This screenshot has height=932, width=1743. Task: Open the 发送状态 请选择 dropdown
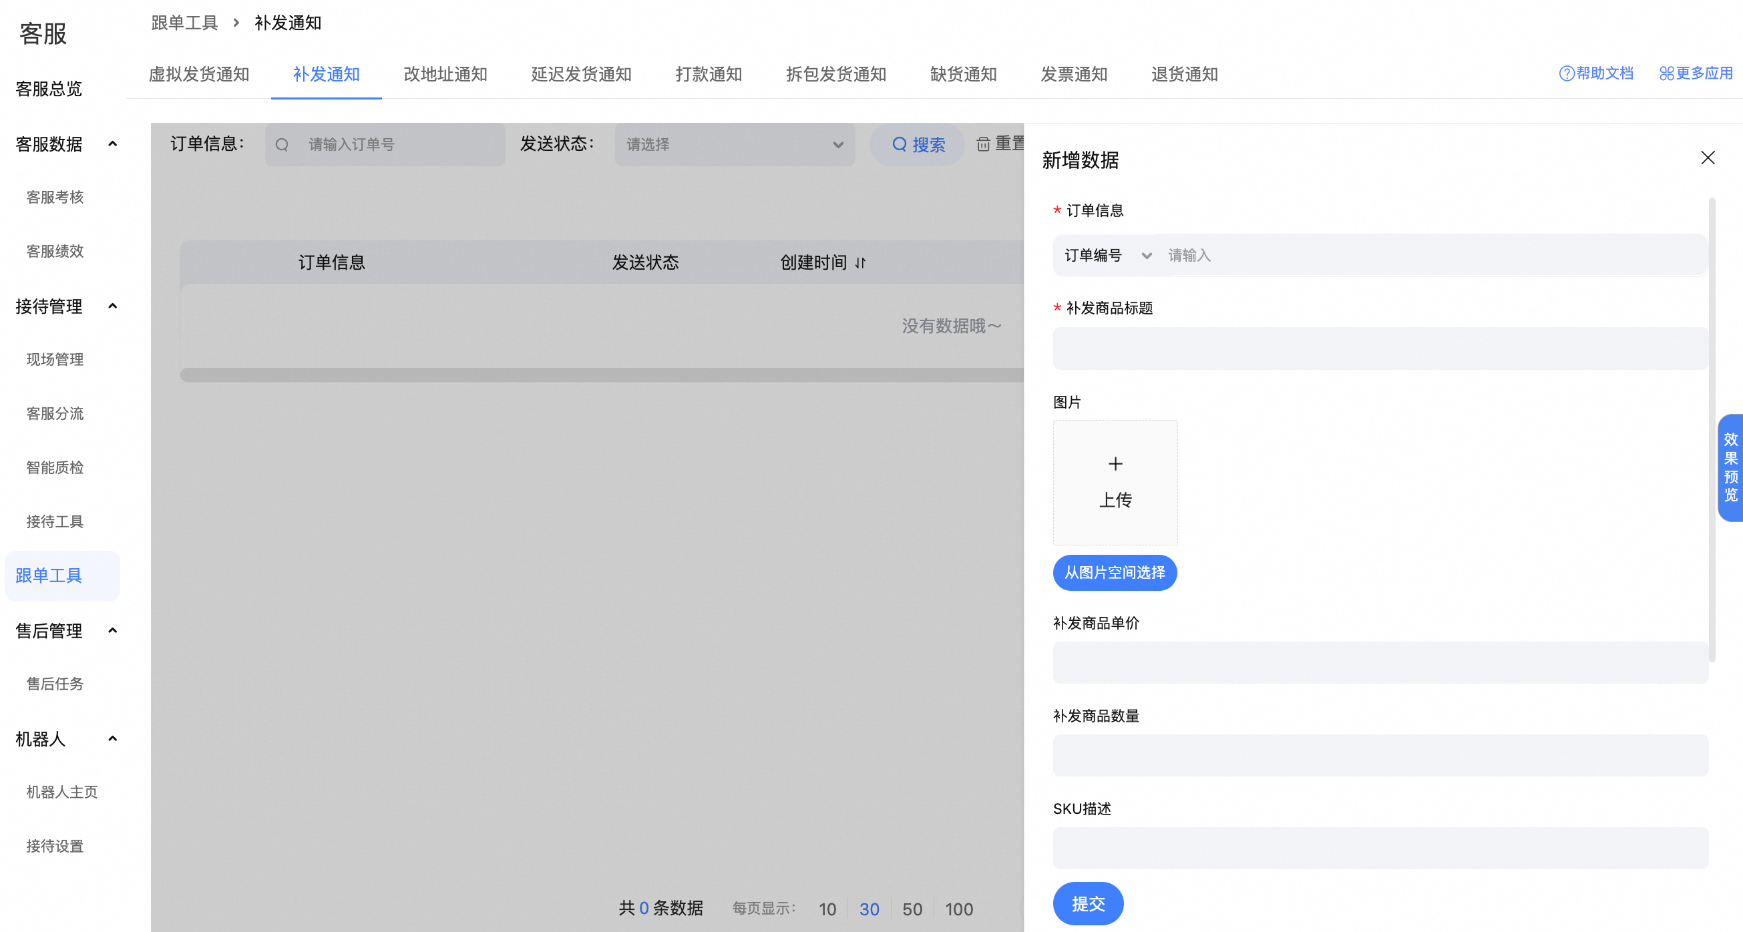click(734, 145)
